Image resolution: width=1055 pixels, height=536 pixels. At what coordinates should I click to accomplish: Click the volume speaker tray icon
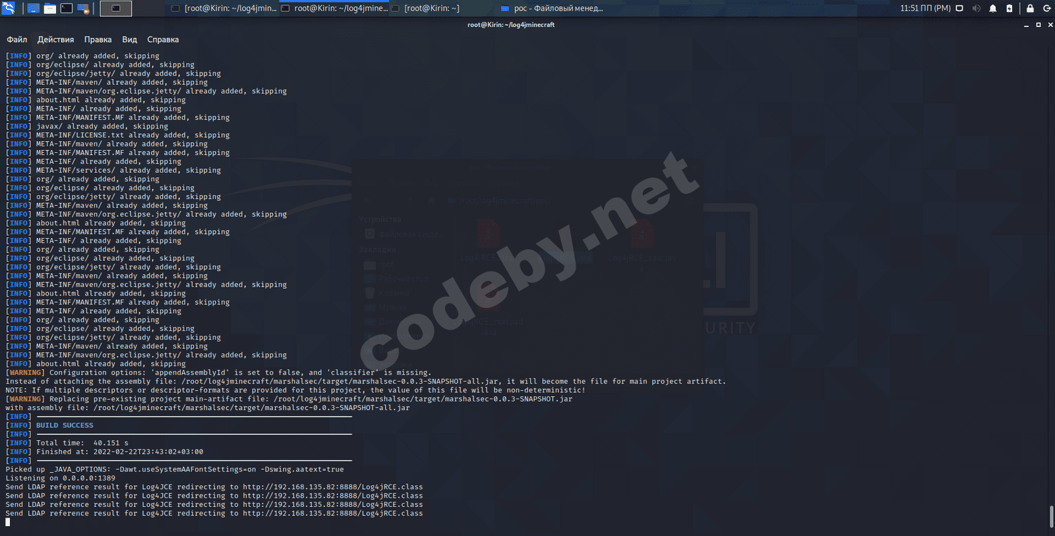[x=976, y=9]
